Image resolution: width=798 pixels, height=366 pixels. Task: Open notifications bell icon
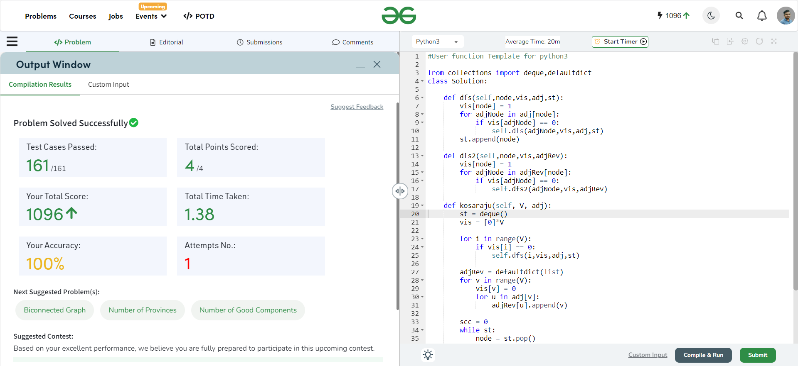(762, 16)
